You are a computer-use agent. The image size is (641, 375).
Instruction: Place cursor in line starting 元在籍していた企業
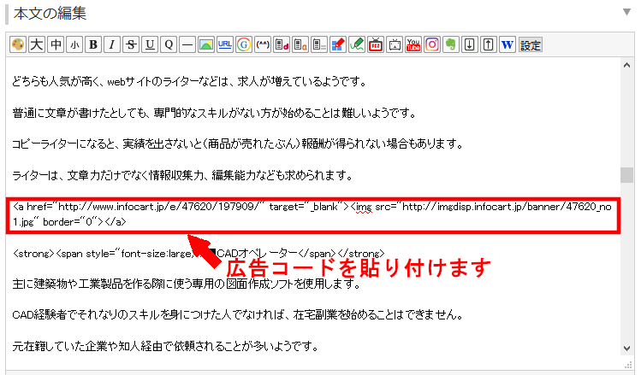click(x=165, y=347)
